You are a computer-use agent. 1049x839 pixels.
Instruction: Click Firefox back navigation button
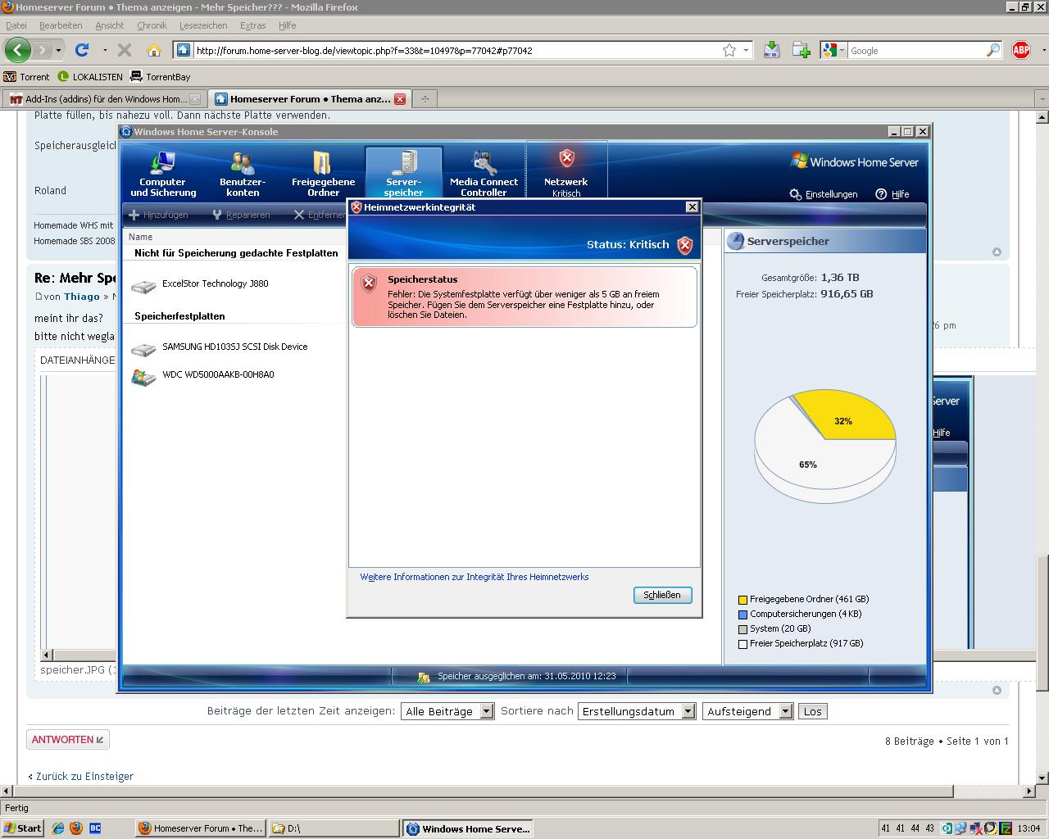(18, 50)
